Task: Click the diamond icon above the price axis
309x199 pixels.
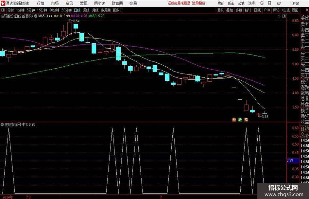Action: pos(279,16)
